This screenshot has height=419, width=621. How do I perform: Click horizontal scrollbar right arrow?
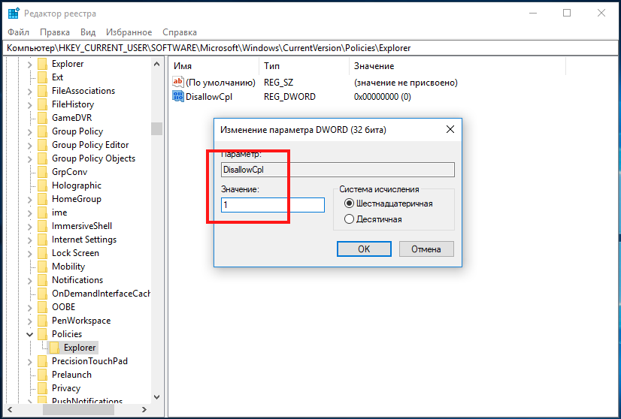tap(144, 409)
